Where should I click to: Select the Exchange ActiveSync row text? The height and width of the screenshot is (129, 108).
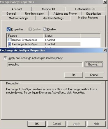click(25, 44)
